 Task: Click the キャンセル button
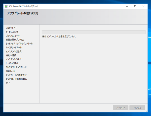tap(137, 108)
